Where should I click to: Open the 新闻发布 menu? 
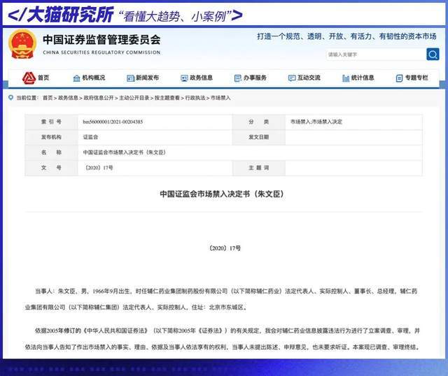tap(147, 78)
